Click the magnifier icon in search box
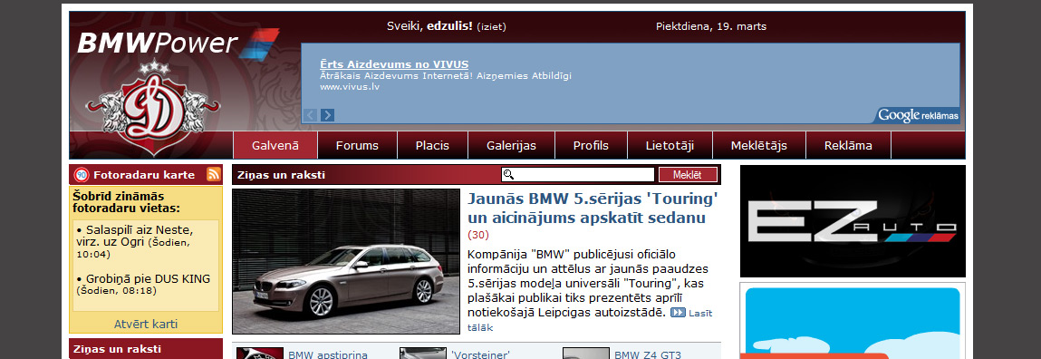 pyautogui.click(x=509, y=175)
